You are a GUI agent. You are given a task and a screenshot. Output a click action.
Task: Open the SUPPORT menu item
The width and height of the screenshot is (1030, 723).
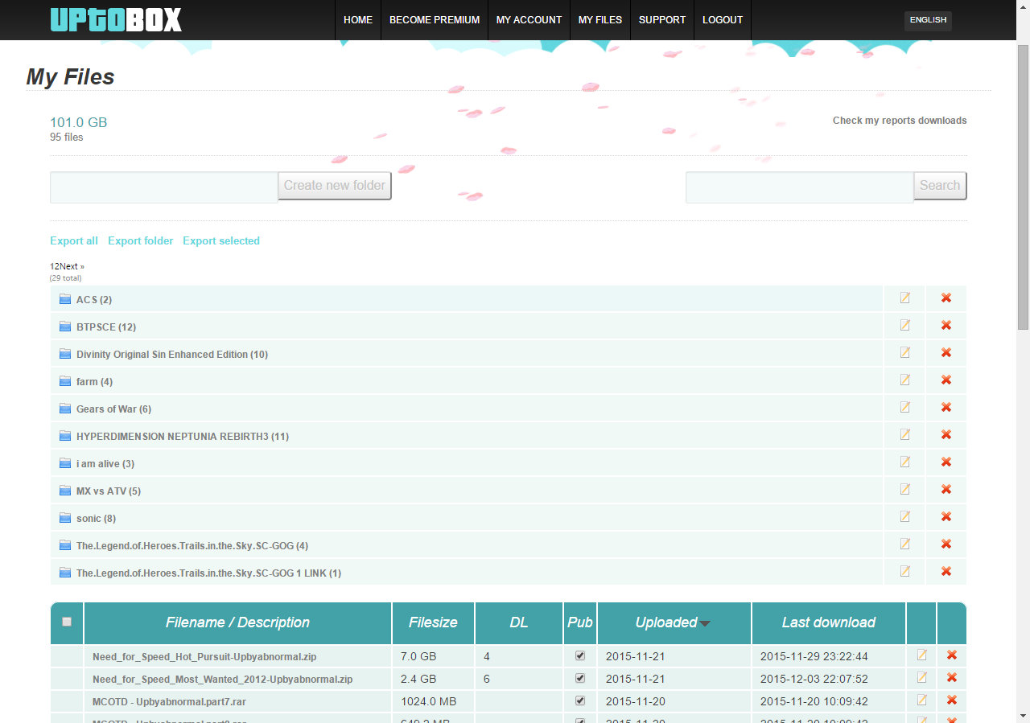(662, 20)
